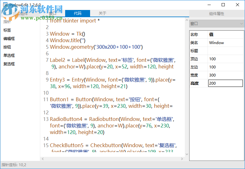The width and height of the screenshot is (245, 169).
Task: Click the Entry3 code line
Action: point(113,83)
